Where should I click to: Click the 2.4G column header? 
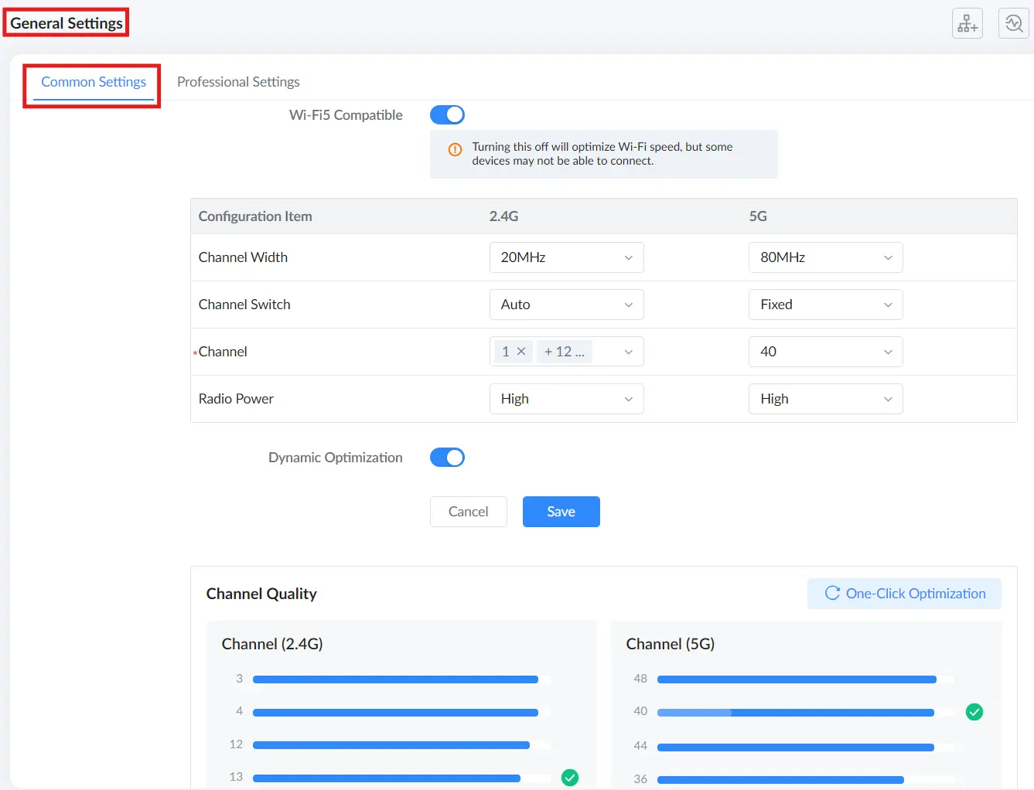(x=504, y=216)
